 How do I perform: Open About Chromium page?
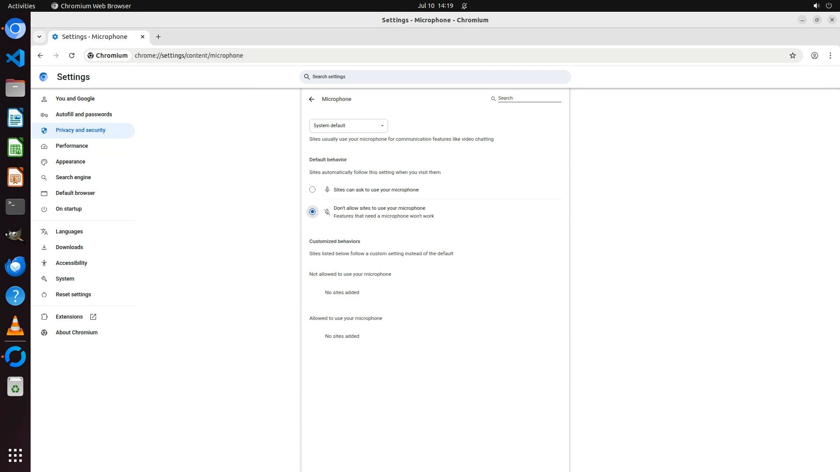(x=77, y=333)
